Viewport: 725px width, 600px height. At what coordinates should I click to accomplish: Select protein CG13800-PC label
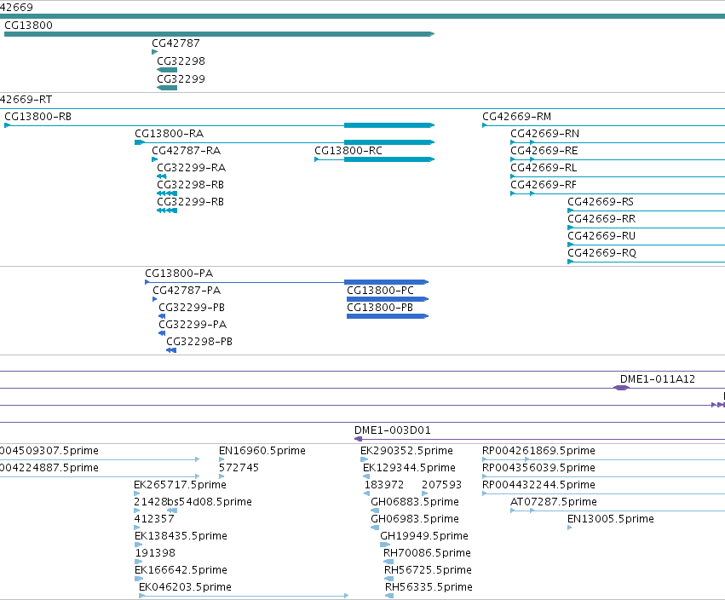380,291
